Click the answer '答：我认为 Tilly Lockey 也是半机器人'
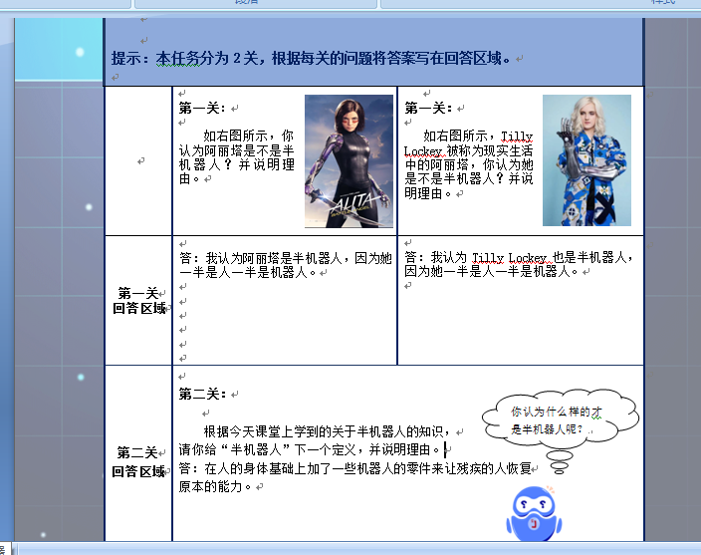This screenshot has width=701, height=555. click(x=518, y=257)
